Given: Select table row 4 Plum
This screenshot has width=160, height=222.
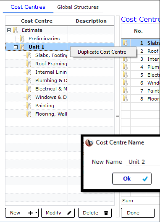Looking at the screenshot, I should [141, 67].
